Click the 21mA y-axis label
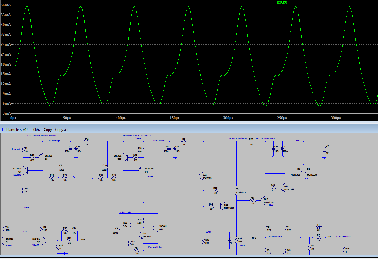This screenshot has height=259, width=378. [6, 54]
